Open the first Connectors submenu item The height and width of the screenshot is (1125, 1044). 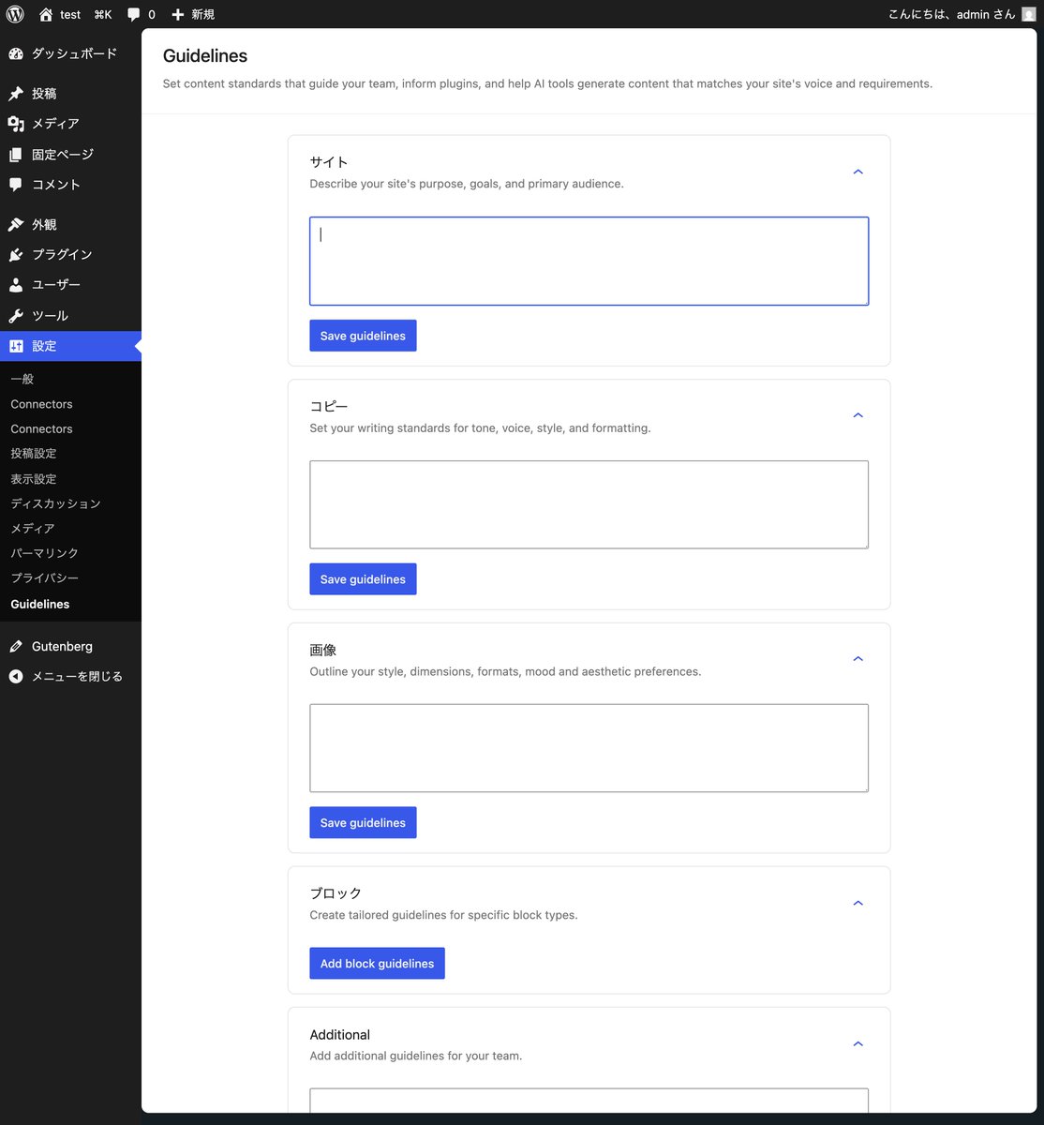click(x=41, y=404)
